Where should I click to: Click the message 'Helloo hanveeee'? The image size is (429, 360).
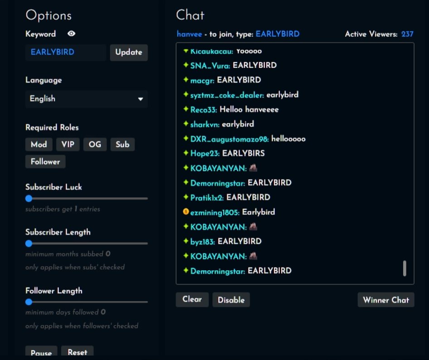[x=249, y=109]
